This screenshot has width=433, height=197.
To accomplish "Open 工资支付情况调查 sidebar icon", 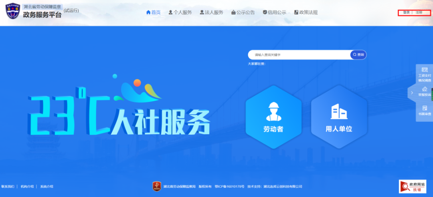I will (x=425, y=75).
